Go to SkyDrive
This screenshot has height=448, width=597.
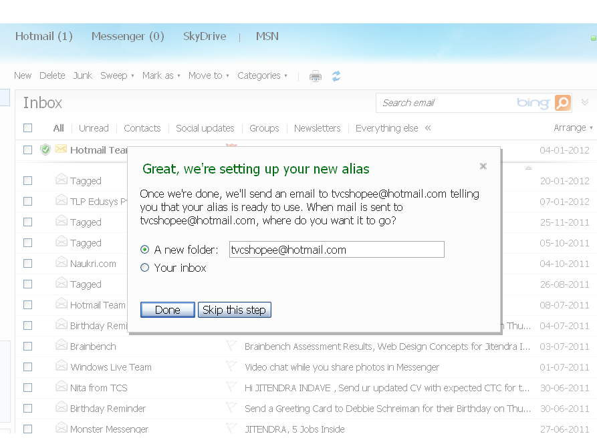205,36
